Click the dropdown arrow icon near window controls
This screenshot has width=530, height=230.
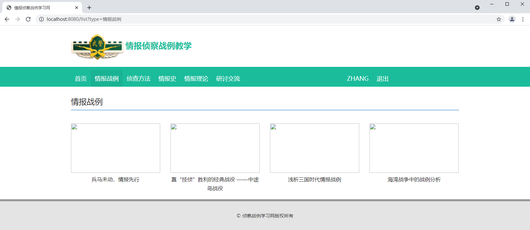click(x=477, y=8)
